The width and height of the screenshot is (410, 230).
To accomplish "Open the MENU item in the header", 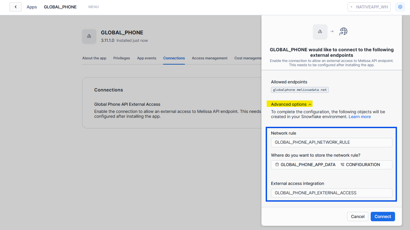I will [94, 7].
